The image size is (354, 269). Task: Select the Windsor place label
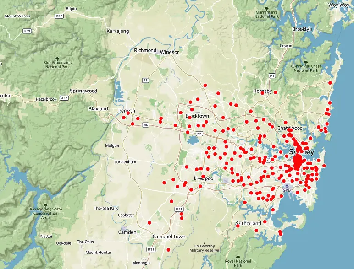click(169, 52)
